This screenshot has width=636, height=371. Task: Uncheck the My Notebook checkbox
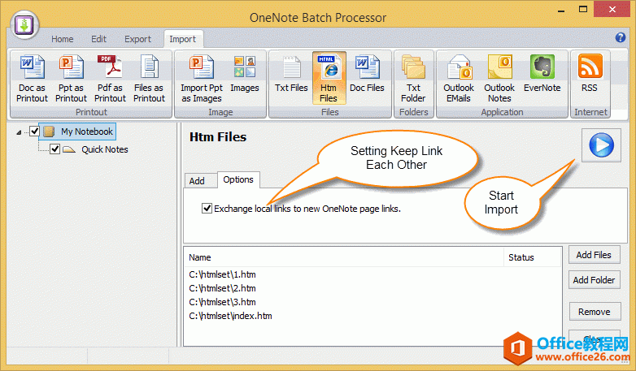(x=34, y=132)
